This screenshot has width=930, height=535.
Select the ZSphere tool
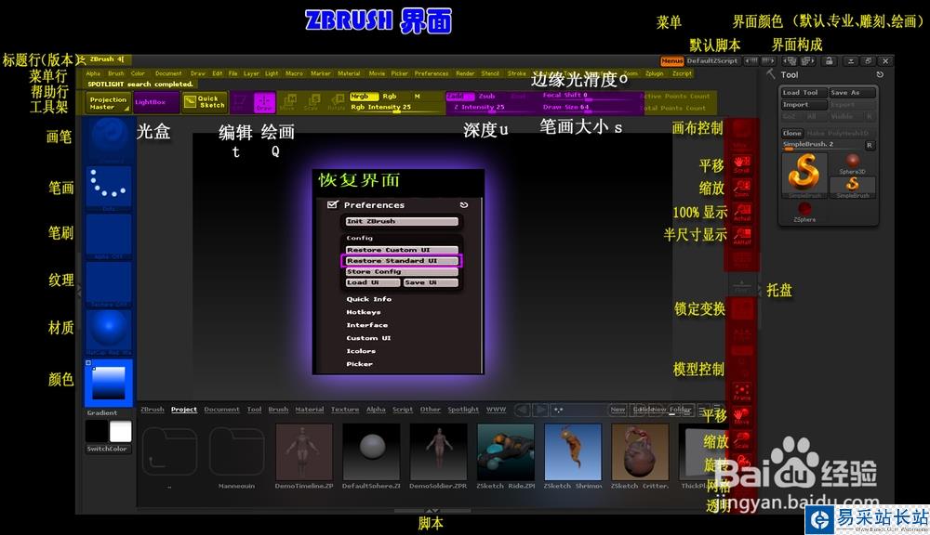(x=804, y=212)
